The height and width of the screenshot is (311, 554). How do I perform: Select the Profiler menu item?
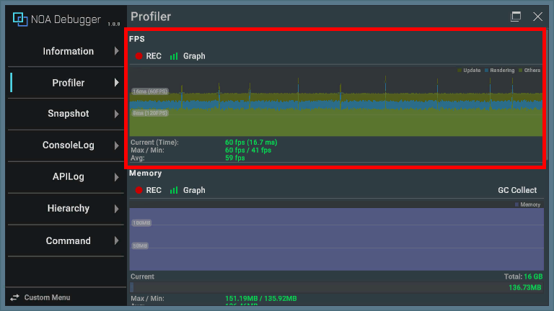tap(66, 83)
